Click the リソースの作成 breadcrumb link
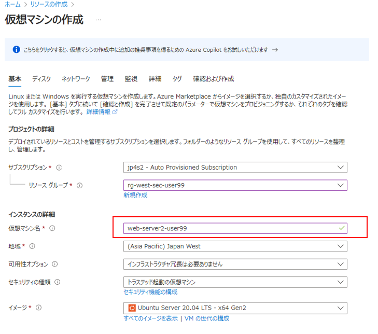 tap(49, 4)
